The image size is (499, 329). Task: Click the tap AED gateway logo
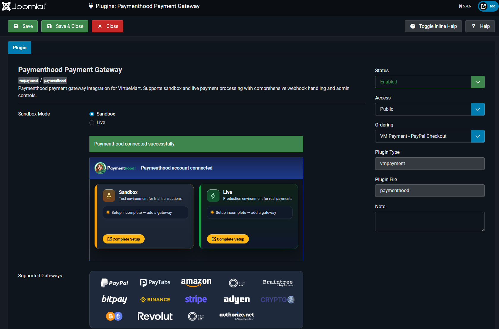point(237,283)
